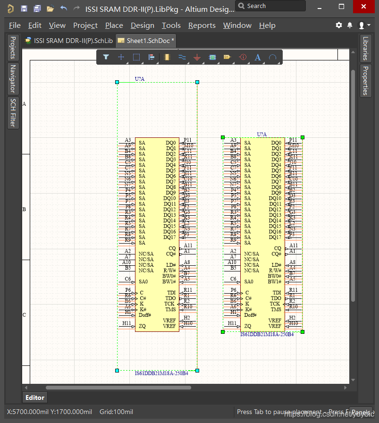Open a document via folder icon
Image resolution: width=379 pixels, height=423 pixels.
click(50, 9)
